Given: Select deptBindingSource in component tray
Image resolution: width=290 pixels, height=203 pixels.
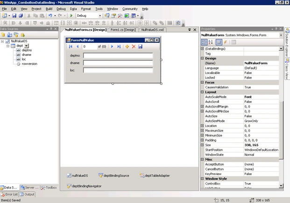Looking at the screenshot, I should tap(114, 176).
